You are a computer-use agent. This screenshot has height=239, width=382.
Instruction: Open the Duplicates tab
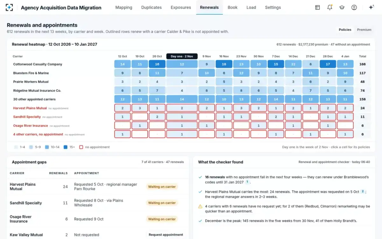click(x=152, y=7)
